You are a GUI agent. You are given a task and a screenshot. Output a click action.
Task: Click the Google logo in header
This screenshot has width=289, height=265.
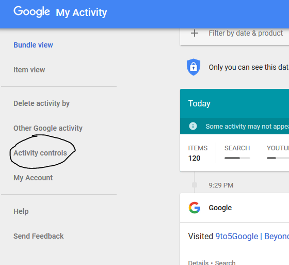31,12
